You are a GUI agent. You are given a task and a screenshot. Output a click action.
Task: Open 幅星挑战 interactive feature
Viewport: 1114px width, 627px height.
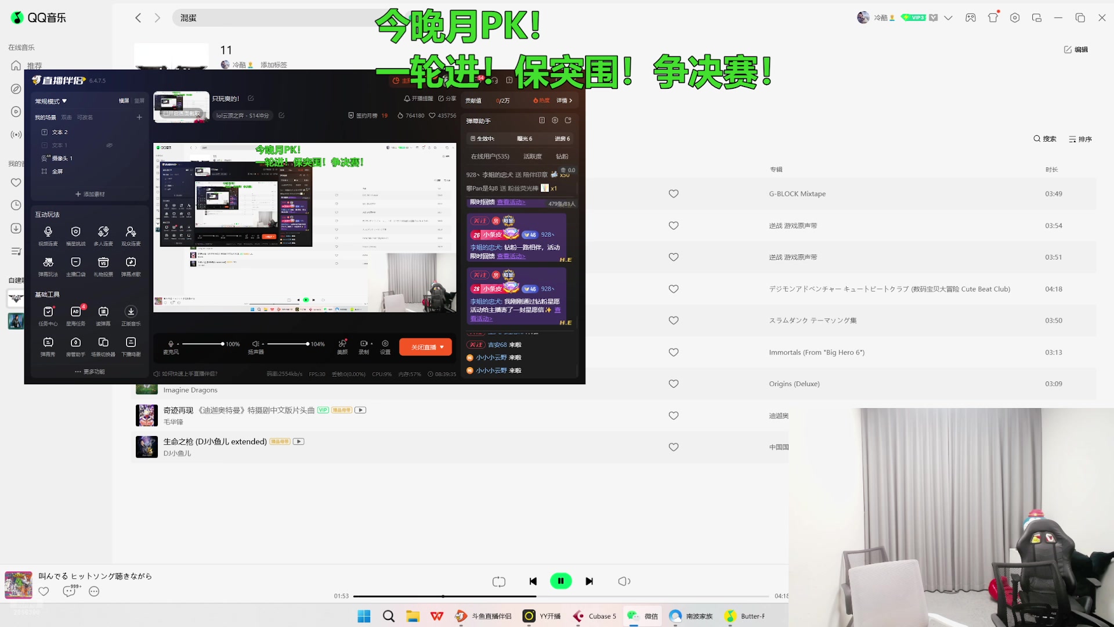[75, 236]
